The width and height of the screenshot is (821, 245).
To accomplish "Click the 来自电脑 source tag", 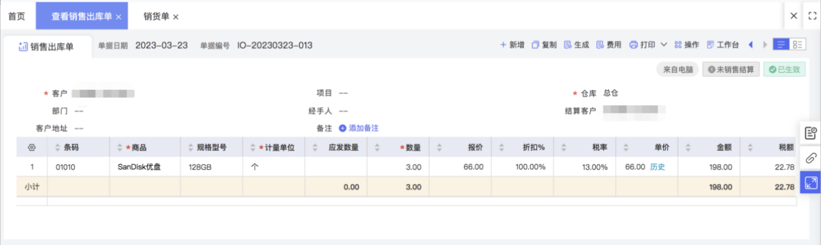I will coord(677,69).
